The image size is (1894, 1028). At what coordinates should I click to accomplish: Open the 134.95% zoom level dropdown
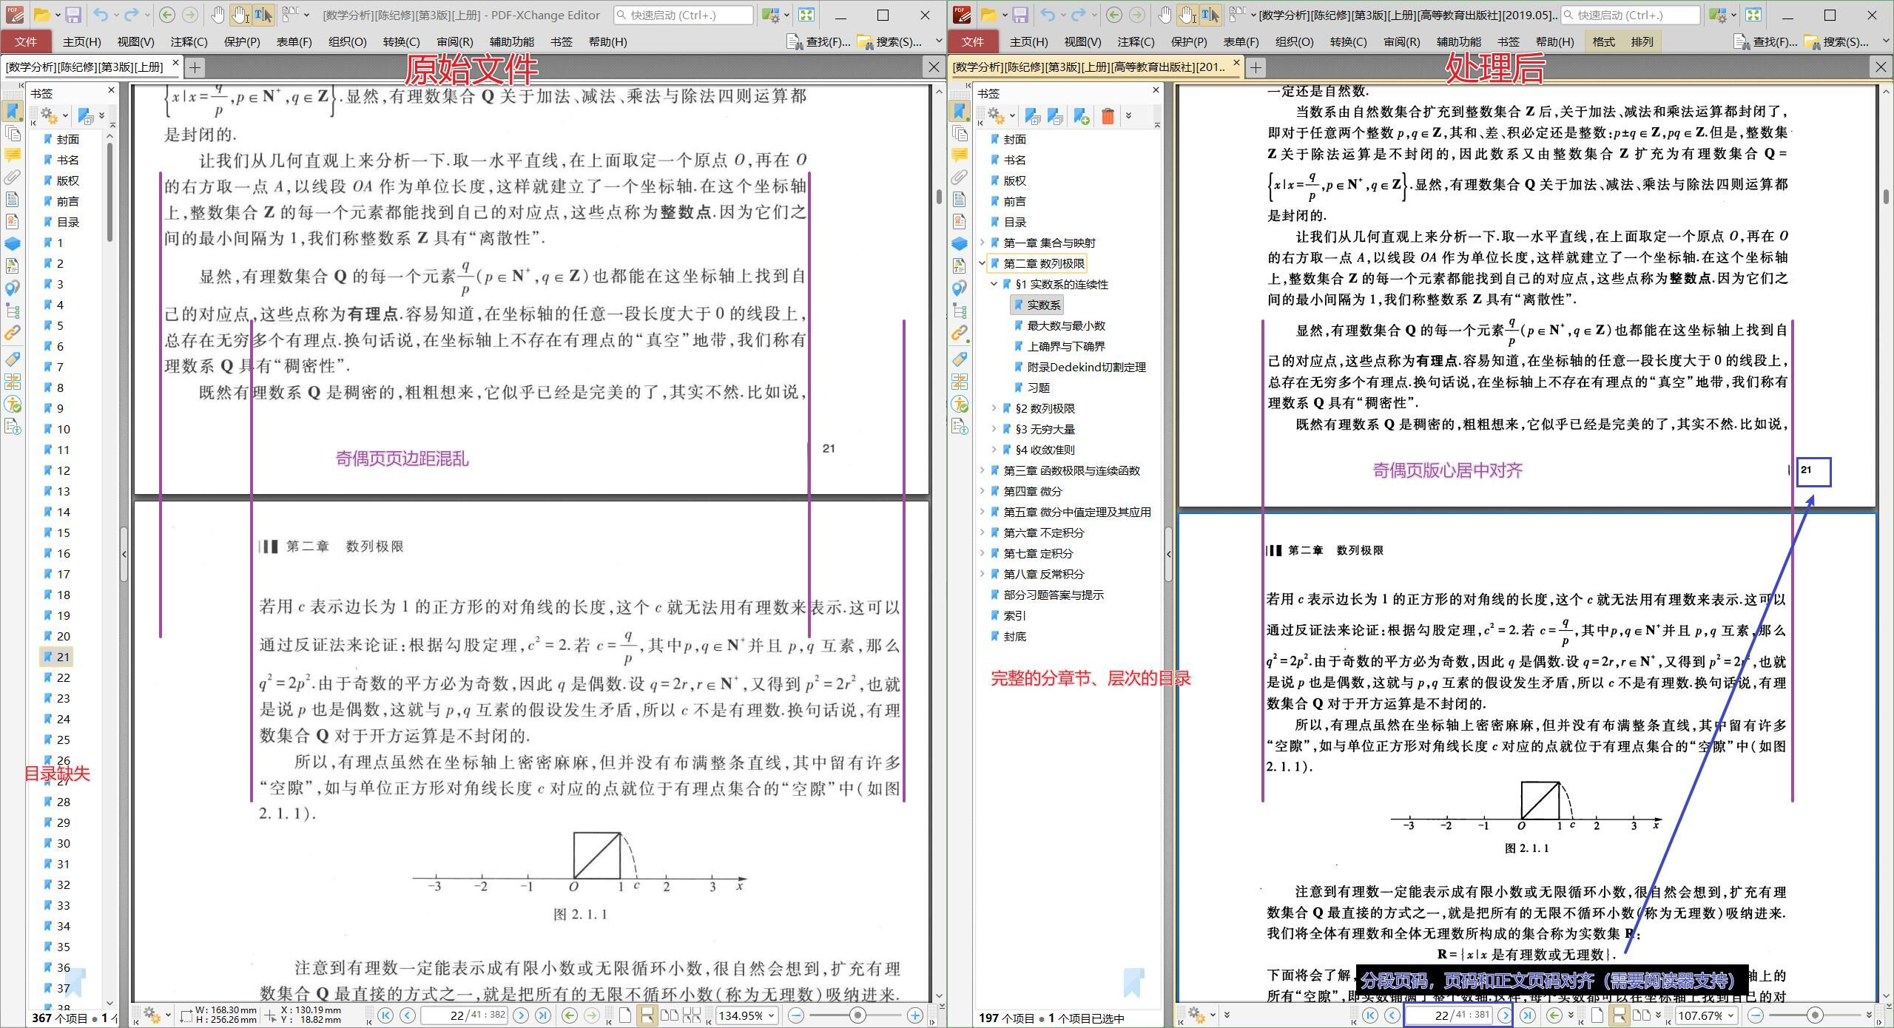[770, 1015]
